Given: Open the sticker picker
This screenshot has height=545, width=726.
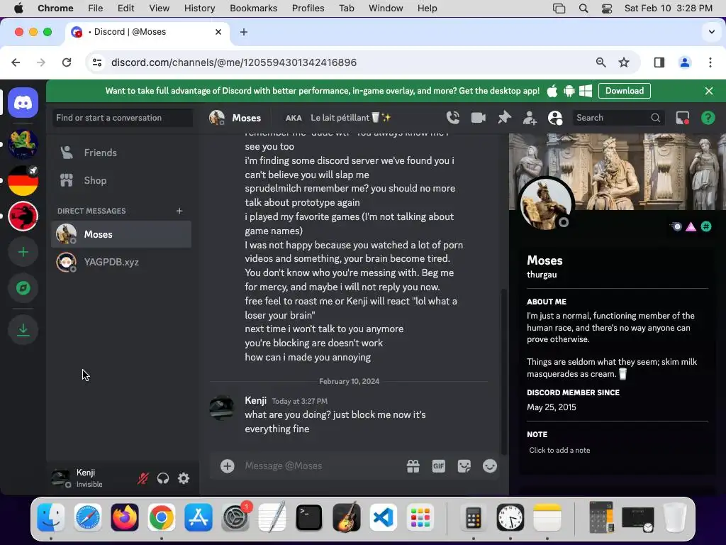Looking at the screenshot, I should click(x=464, y=466).
